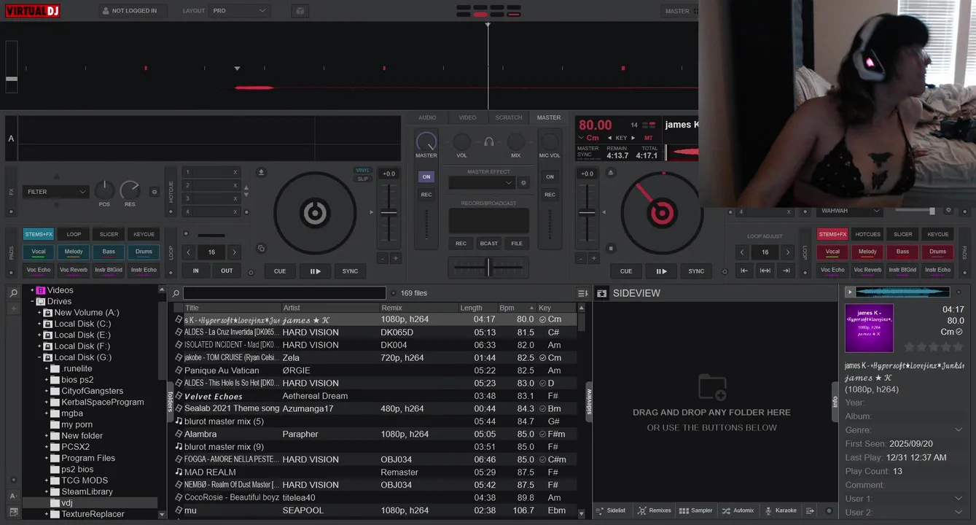Click the crossfader slider
Image resolution: width=976 pixels, height=525 pixels.
click(488, 268)
